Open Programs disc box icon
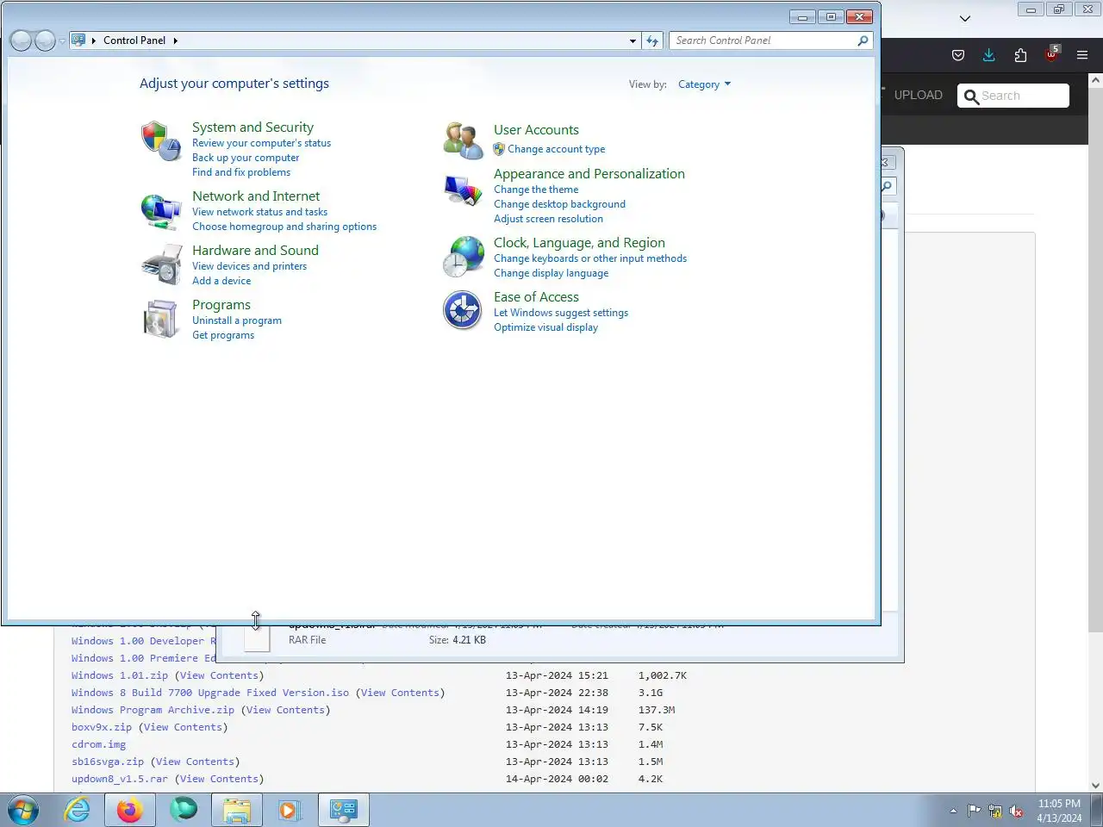 coord(161,319)
